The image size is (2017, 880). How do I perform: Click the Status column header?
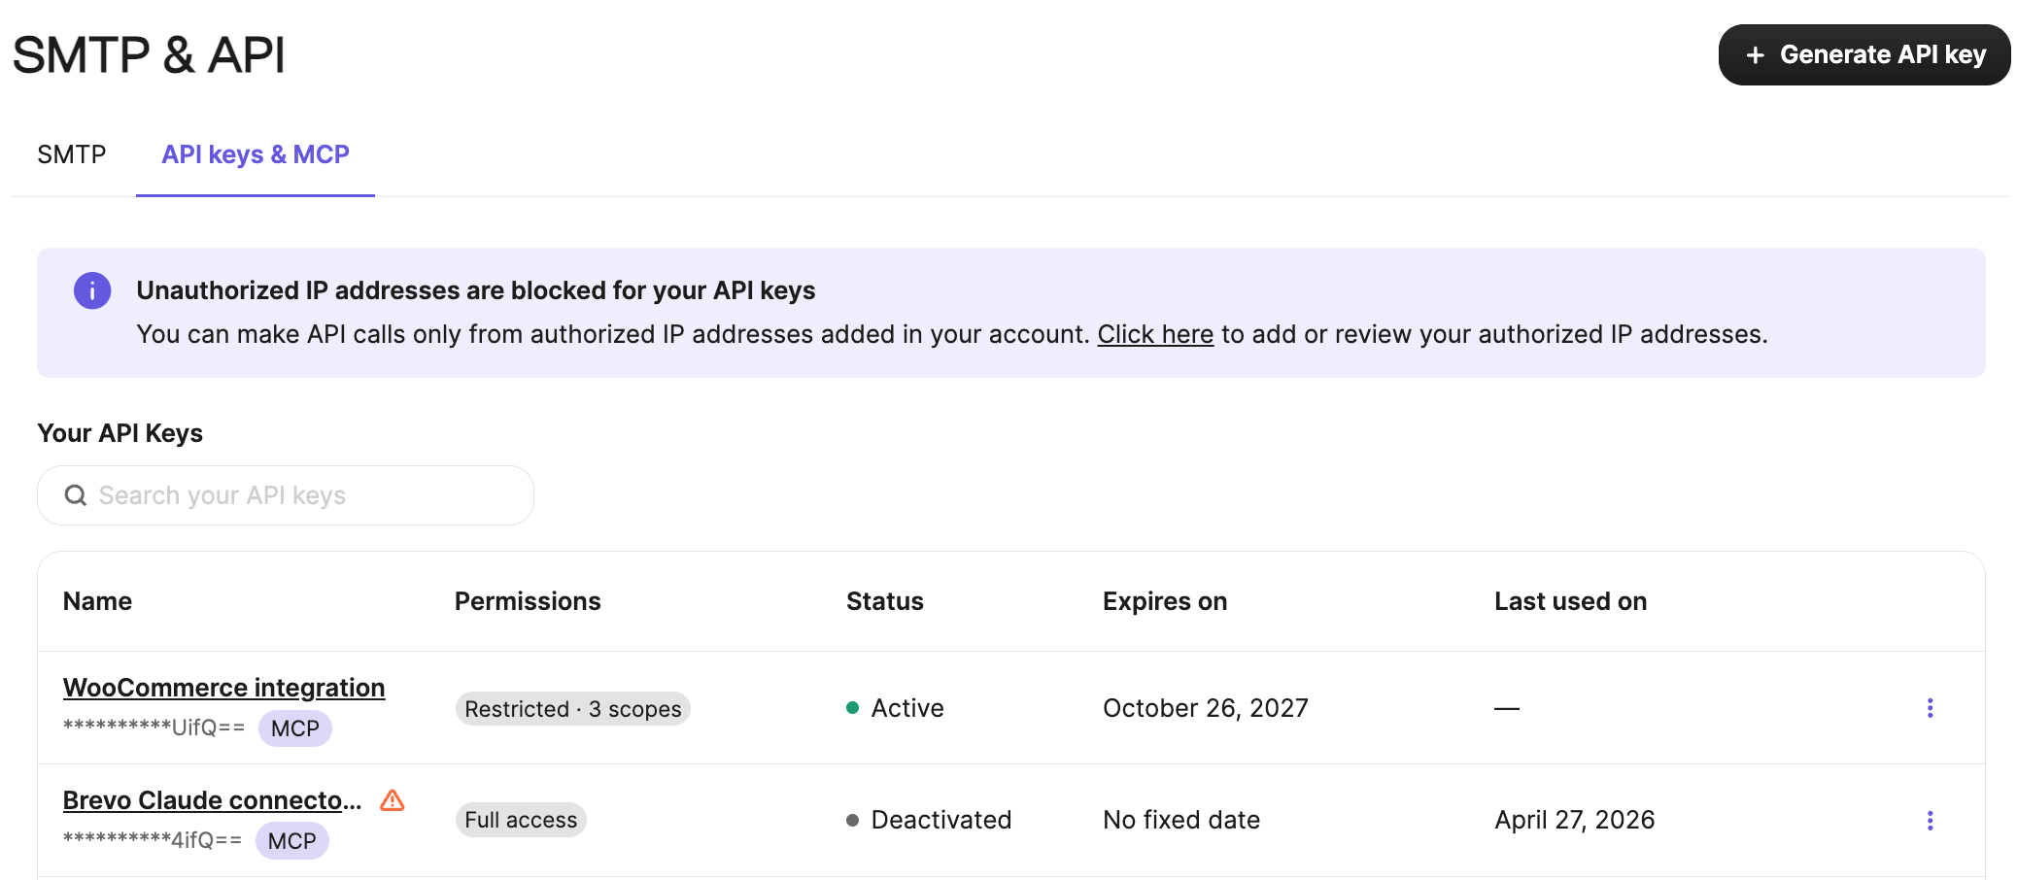click(885, 601)
